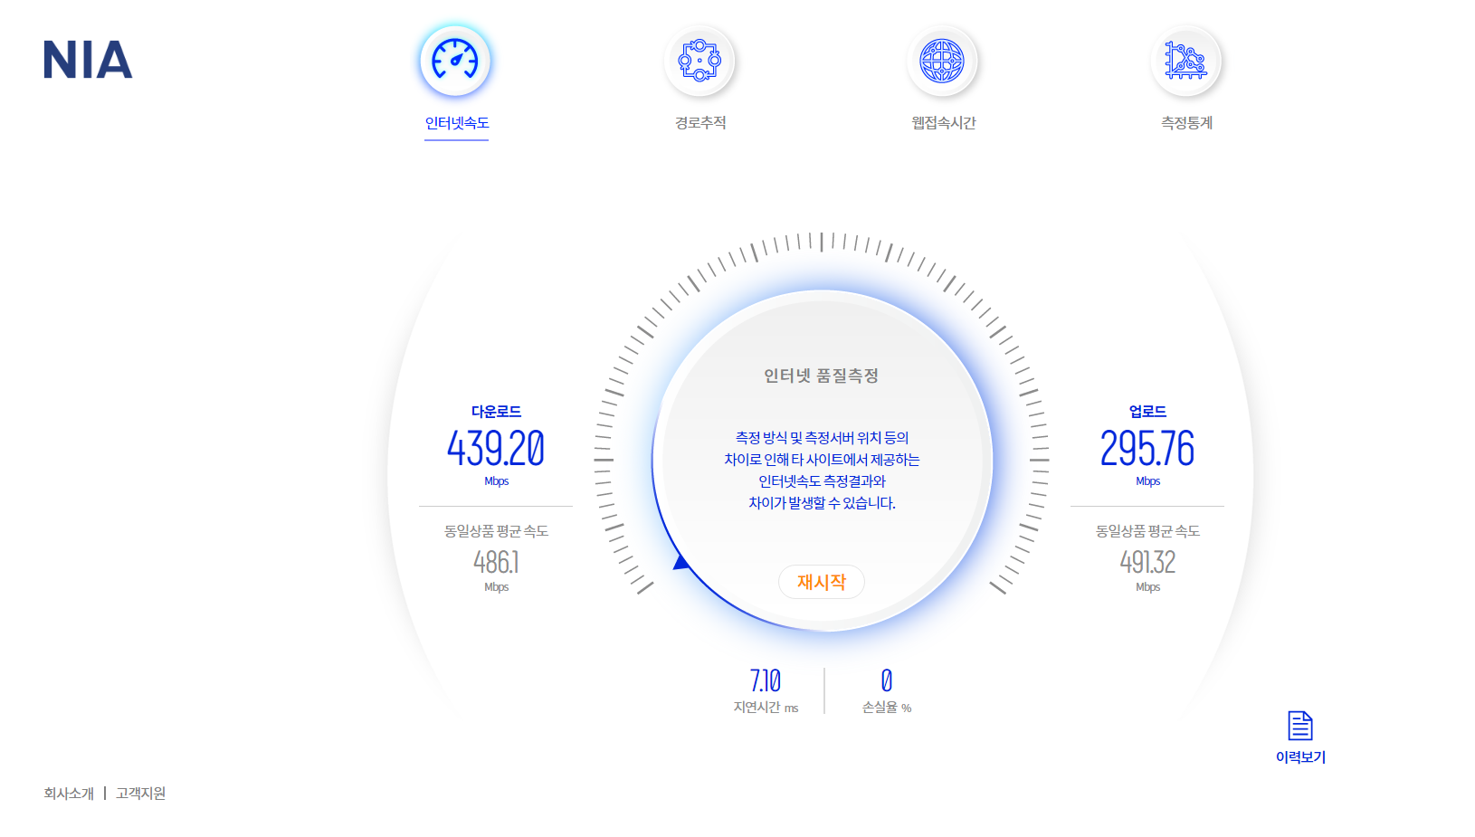The height and width of the screenshot is (837, 1475).
Task: Open the route tracing (경로추적) icon
Action: coord(699,61)
